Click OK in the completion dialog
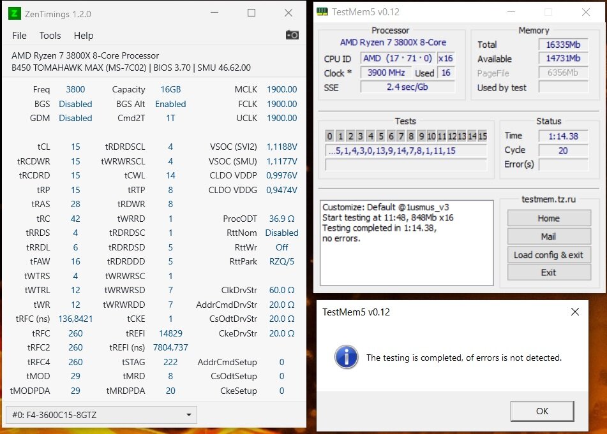The height and width of the screenshot is (434, 607). (542, 411)
